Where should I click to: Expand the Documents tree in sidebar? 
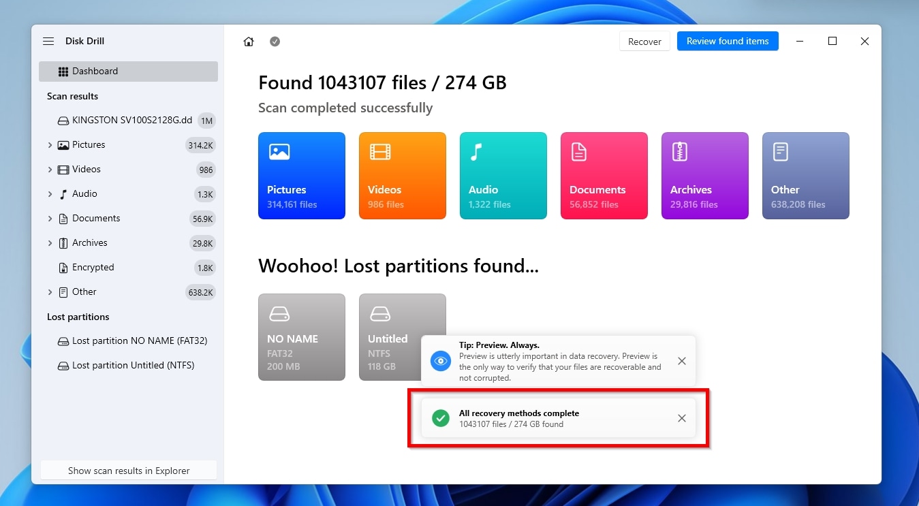coord(50,219)
